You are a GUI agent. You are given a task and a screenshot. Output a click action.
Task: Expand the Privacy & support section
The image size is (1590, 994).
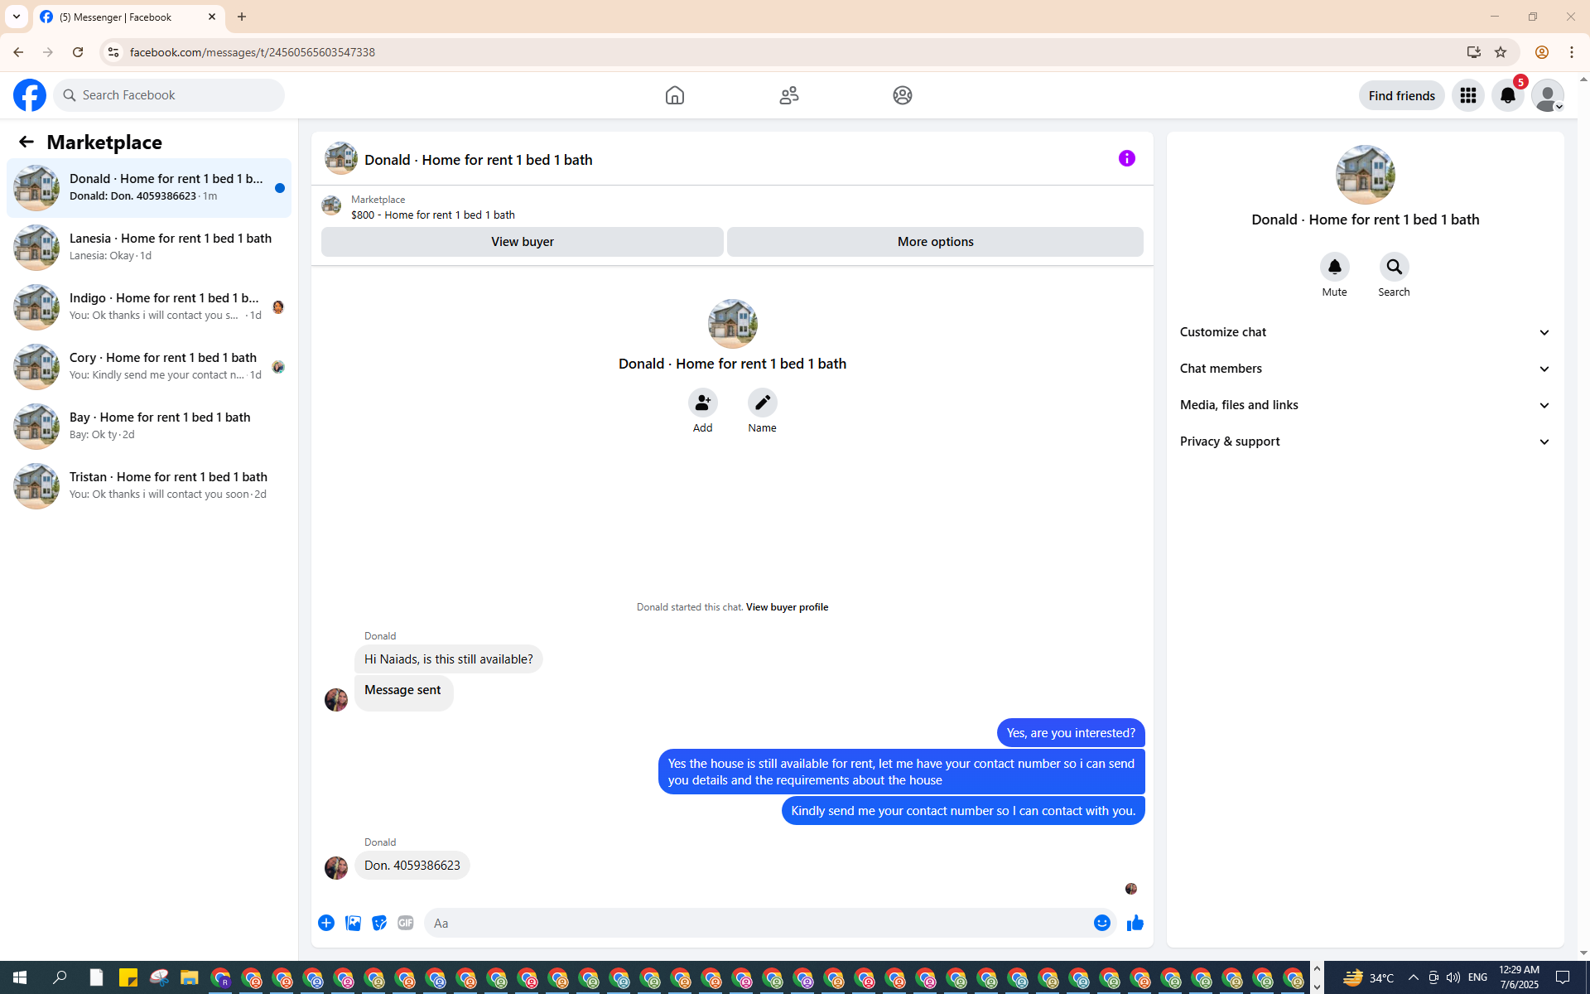tap(1365, 442)
